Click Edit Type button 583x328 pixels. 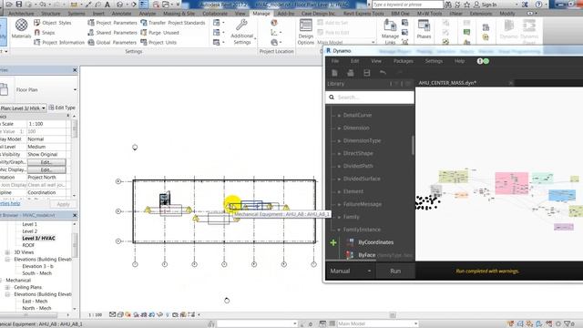click(x=62, y=108)
